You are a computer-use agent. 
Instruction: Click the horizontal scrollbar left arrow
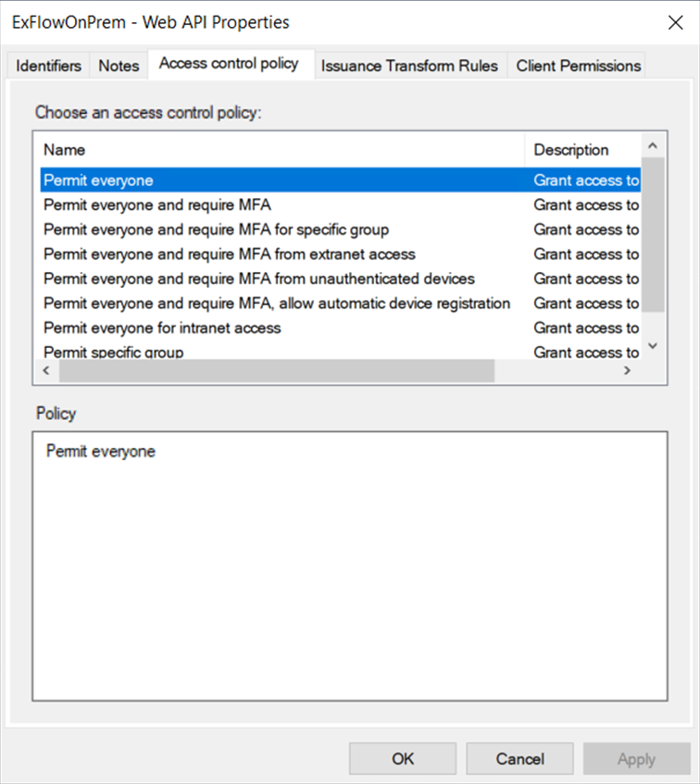[46, 370]
